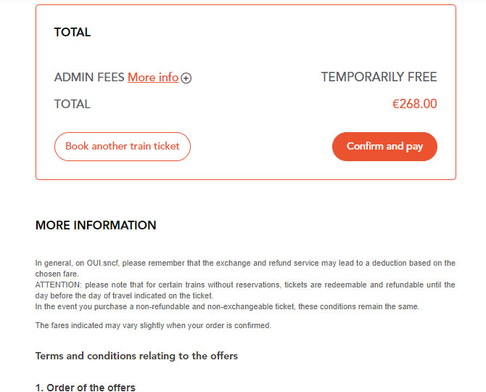Image resolution: width=486 pixels, height=392 pixels.
Task: Click the 'fares indicated may vary slightly' sentence
Action: (x=153, y=325)
